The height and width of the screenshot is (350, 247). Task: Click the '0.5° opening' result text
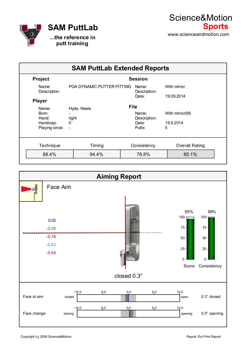pos(212,313)
